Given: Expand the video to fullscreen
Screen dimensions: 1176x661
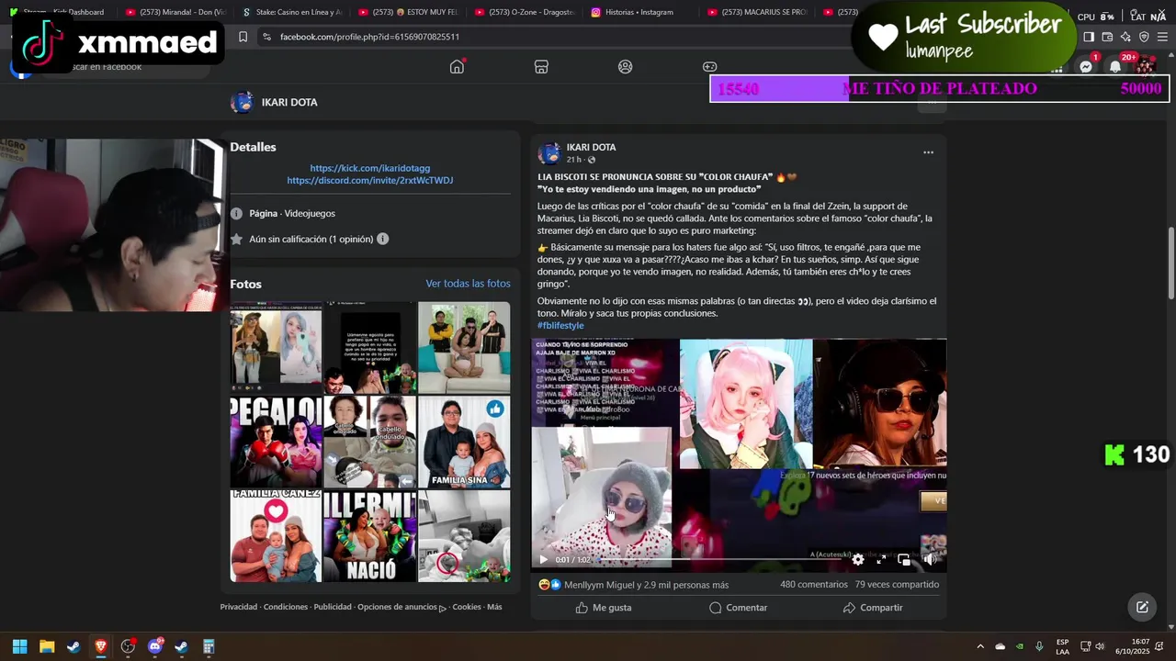Looking at the screenshot, I should tap(880, 559).
